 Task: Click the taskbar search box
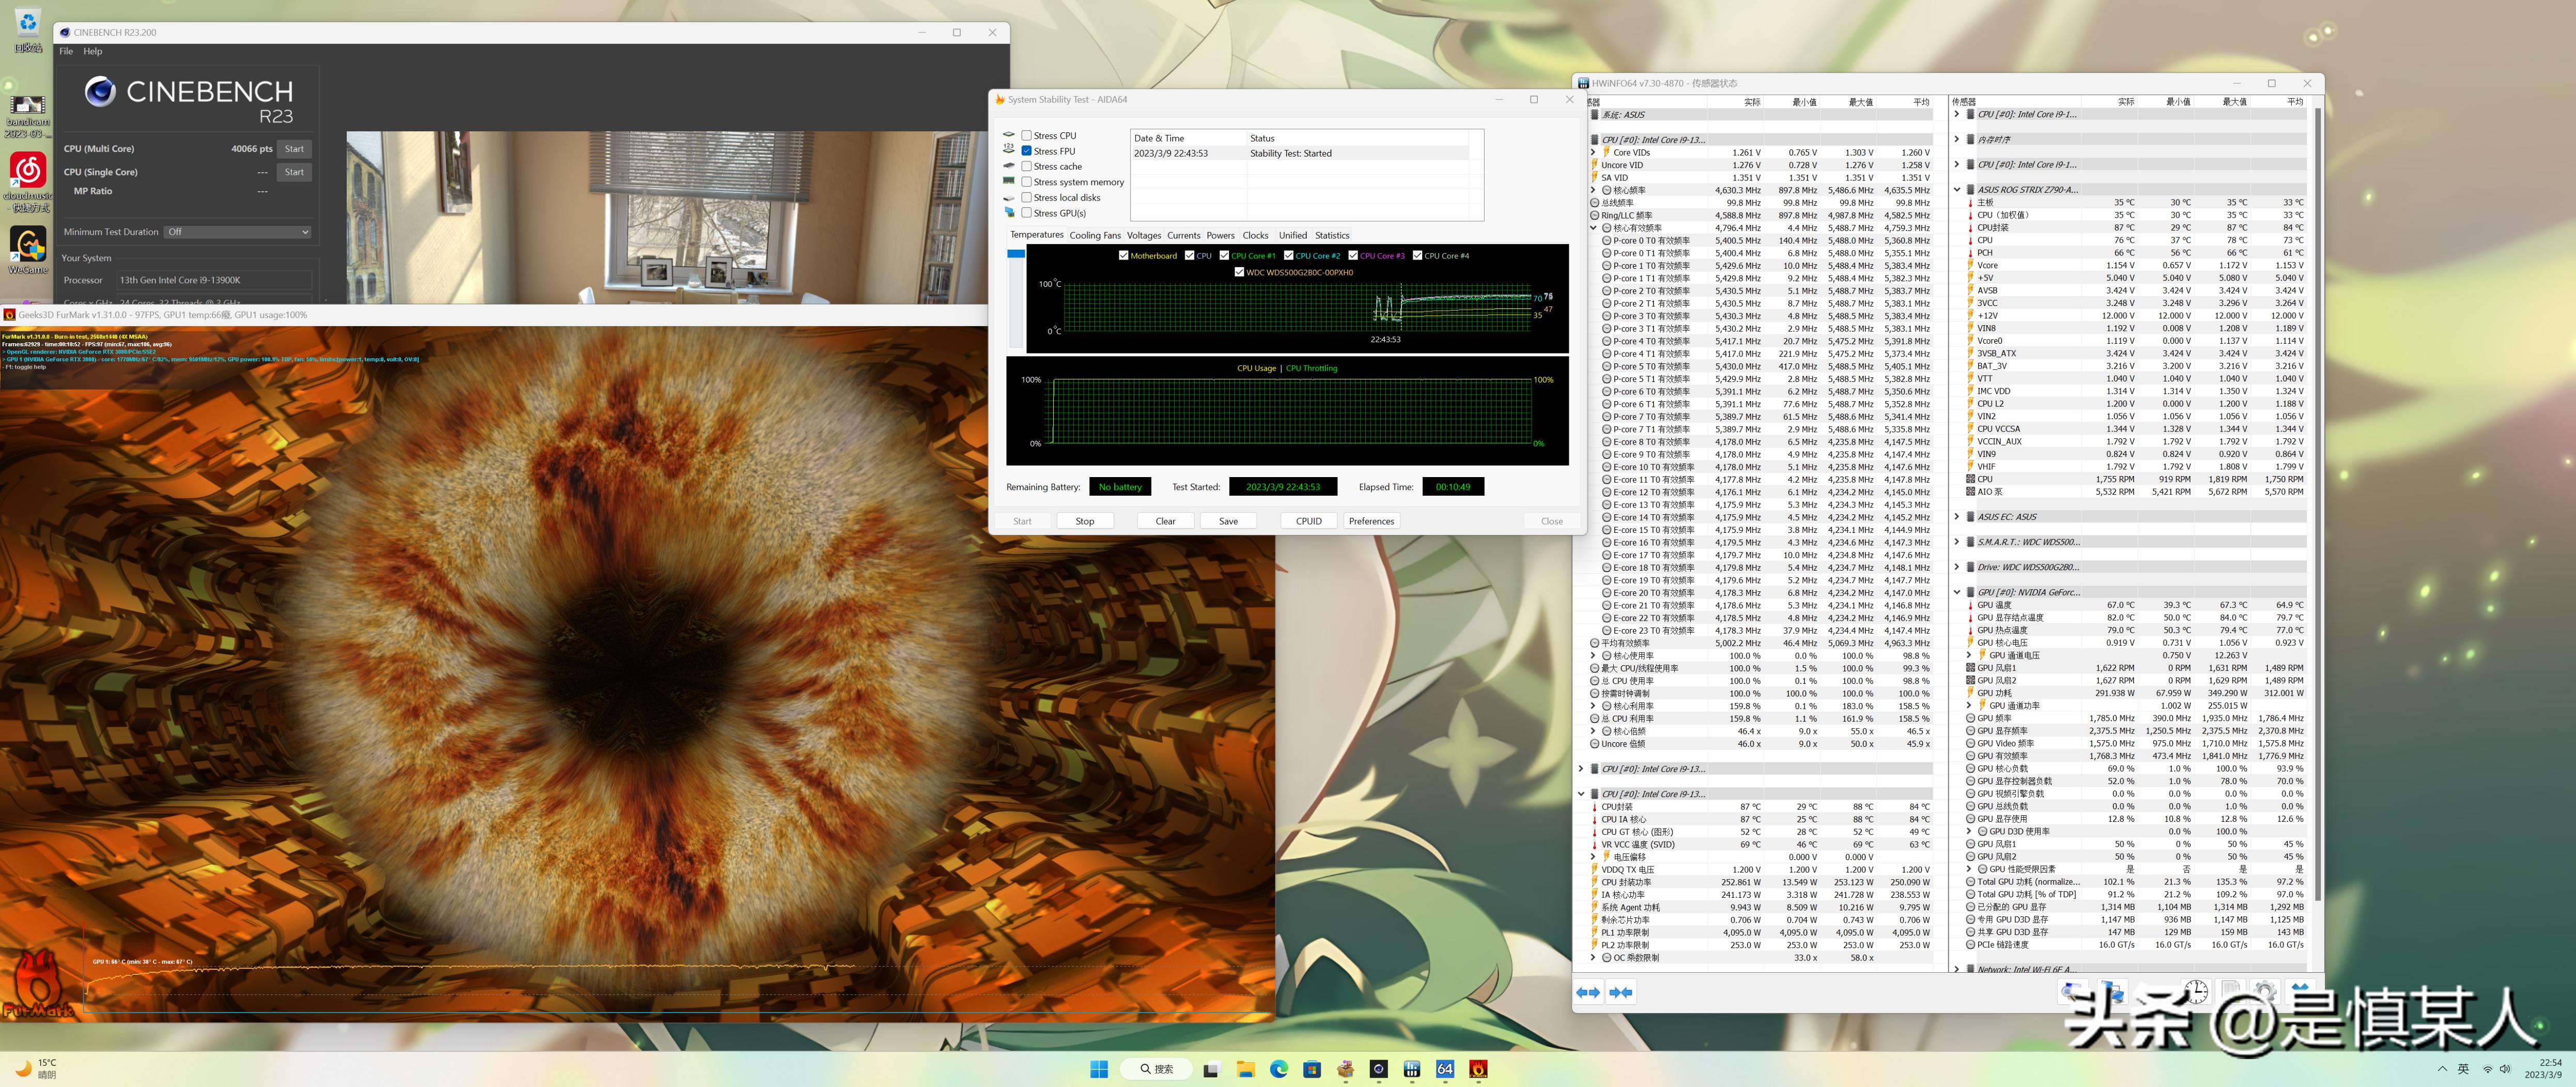coord(1156,1069)
